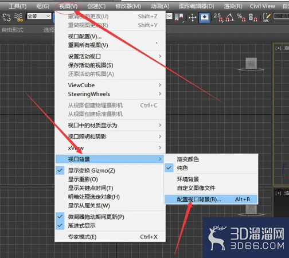This screenshot has height=258, width=289.
Task: Open the 渲染(R) menu
Action: 233,6
